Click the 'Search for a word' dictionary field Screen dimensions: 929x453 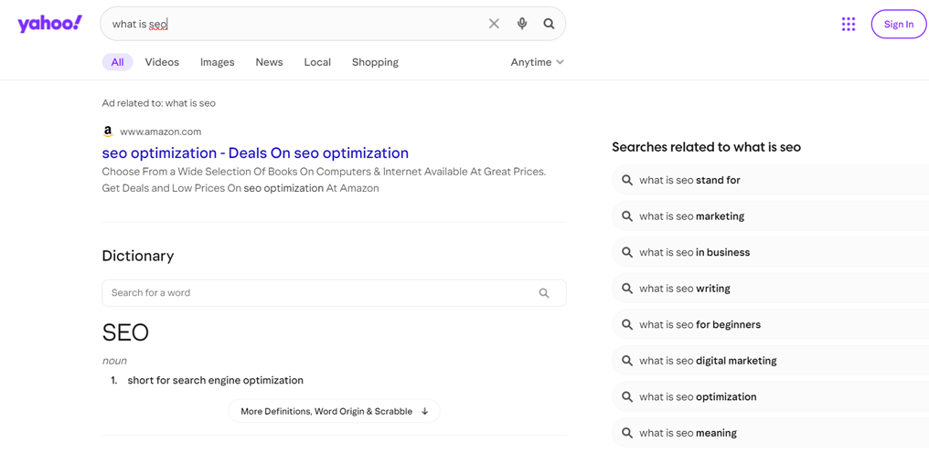point(334,292)
